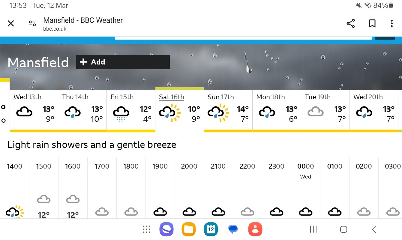Viewport: 402px width, 240px height.
Task: View Tue 19th forecast
Action: click(325, 111)
